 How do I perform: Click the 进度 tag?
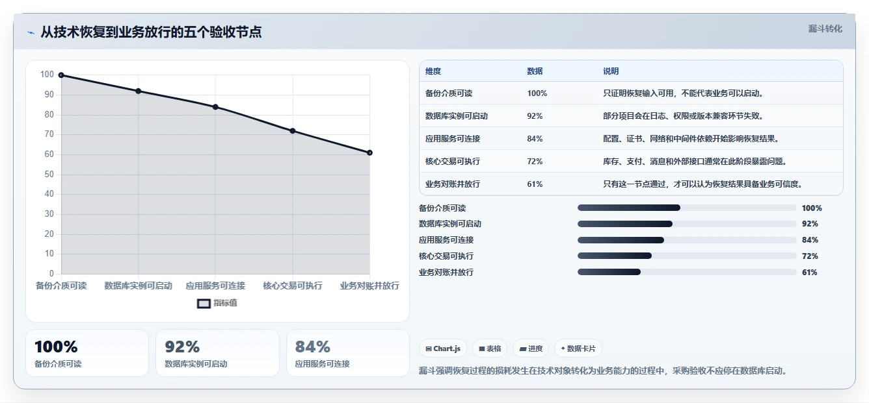[x=531, y=348]
